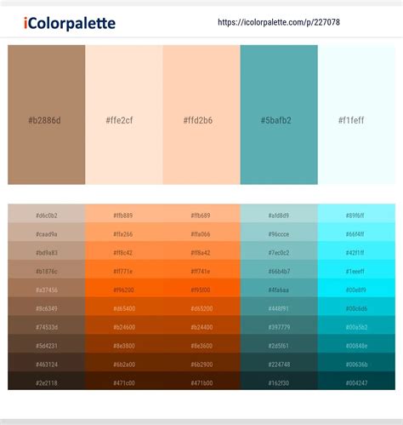Viewport: 403px width, 425px height.
Task: Select the #448f91 teal shade
Action: coord(279,307)
